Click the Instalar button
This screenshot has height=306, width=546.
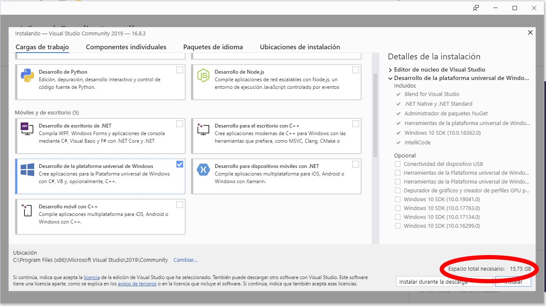(513, 282)
